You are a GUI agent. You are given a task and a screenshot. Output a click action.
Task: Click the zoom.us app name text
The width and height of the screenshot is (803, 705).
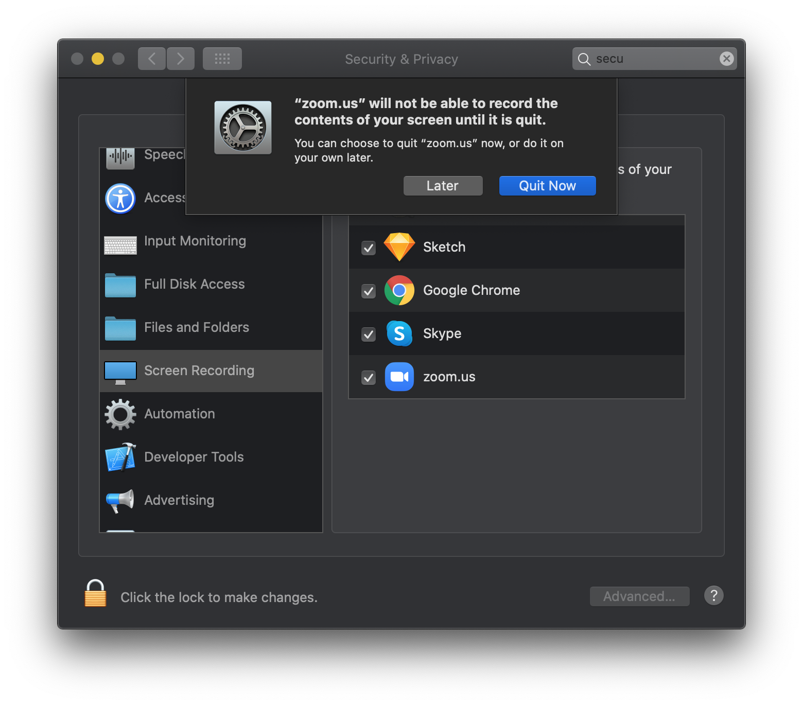[449, 377]
